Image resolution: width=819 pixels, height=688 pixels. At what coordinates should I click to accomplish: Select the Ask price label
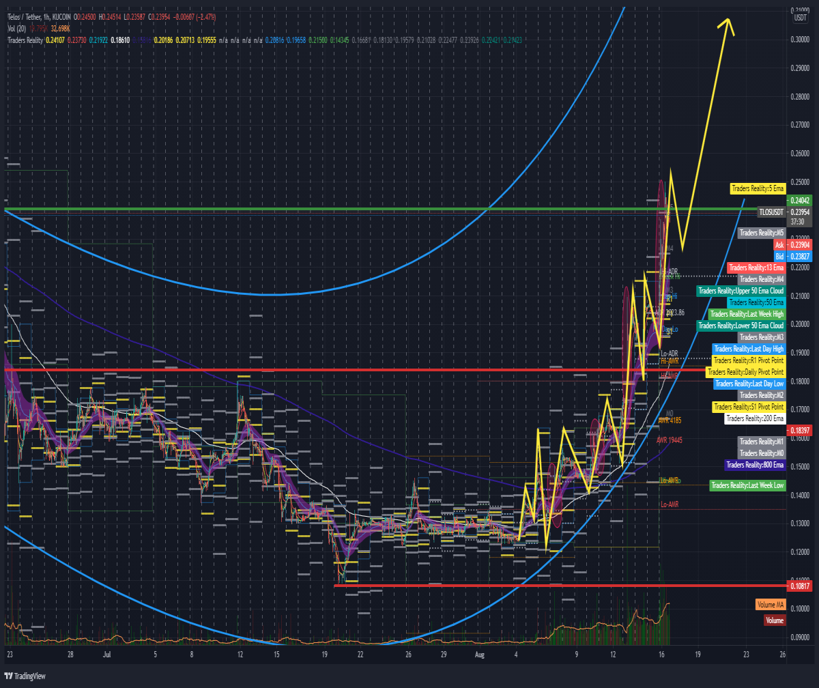coord(779,244)
